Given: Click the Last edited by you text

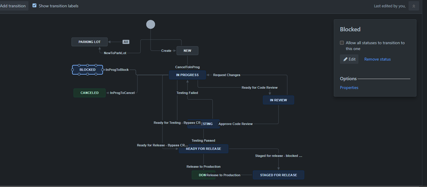Looking at the screenshot, I should click(389, 6).
